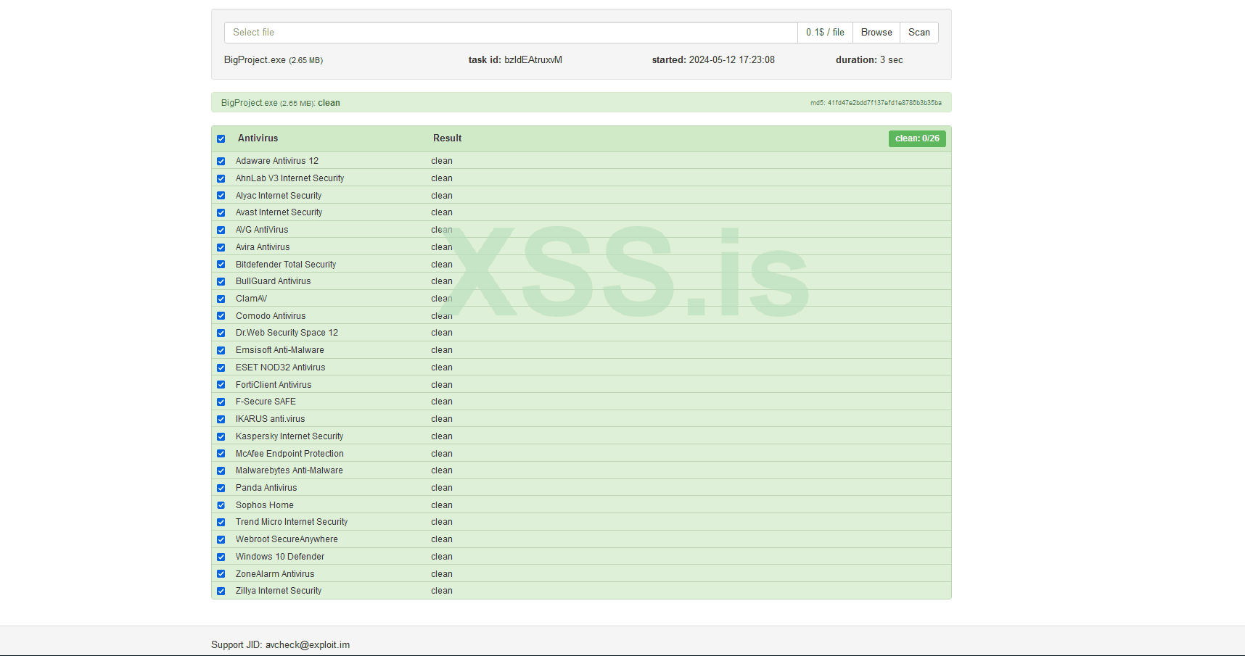The height and width of the screenshot is (656, 1245).
Task: Click the md5 hash text
Action: 876,103
